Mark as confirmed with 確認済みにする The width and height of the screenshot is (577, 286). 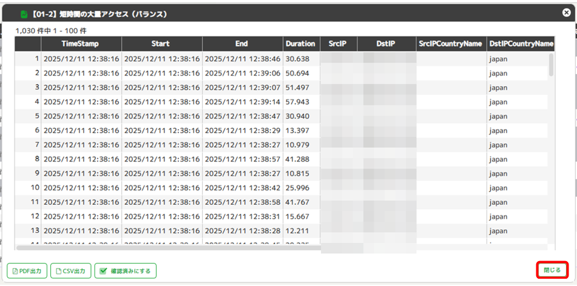[x=126, y=271]
